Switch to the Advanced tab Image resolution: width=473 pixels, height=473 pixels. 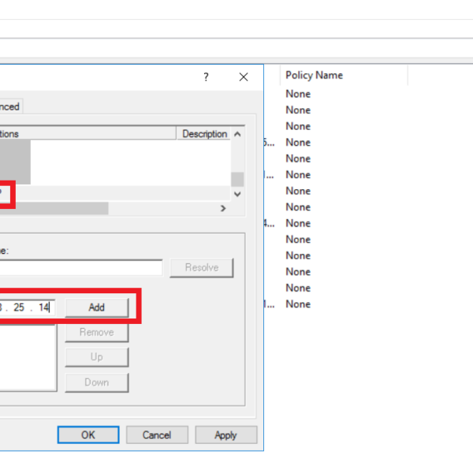click(x=11, y=106)
